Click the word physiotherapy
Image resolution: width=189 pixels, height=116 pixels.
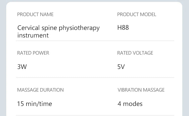click(x=79, y=28)
